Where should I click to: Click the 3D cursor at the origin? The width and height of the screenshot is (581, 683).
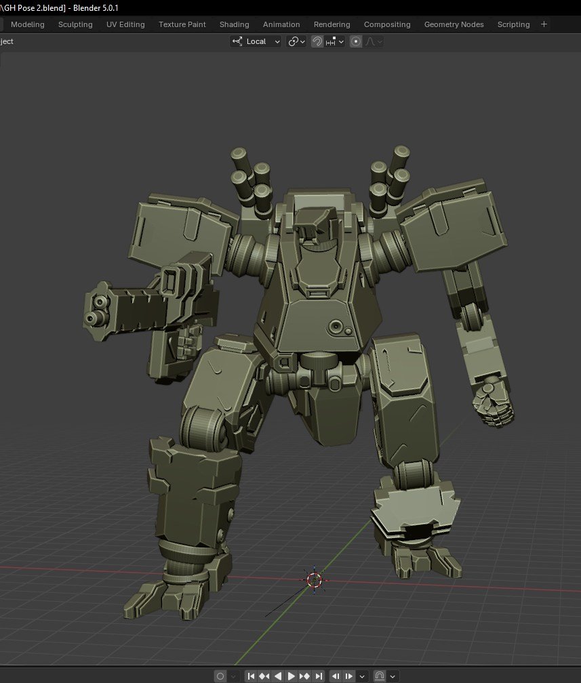click(315, 580)
